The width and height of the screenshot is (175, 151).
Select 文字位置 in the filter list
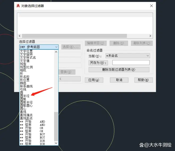point(26,51)
